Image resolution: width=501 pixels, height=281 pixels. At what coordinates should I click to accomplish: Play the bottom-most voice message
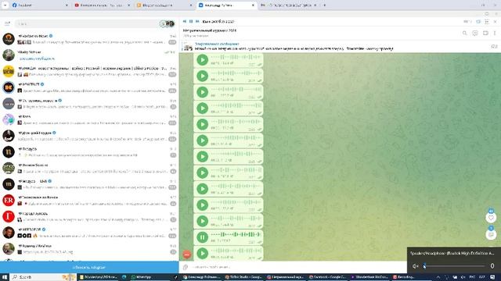[x=202, y=254]
